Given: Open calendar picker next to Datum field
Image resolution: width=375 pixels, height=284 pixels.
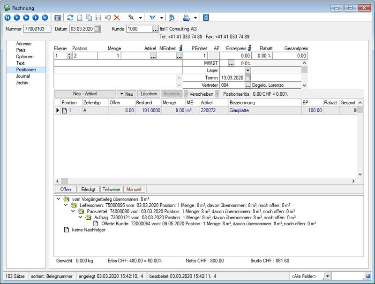Looking at the screenshot, I should [97, 29].
